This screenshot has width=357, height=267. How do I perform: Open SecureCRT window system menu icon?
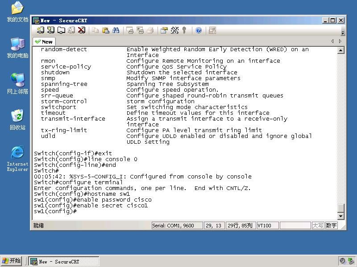point(36,20)
